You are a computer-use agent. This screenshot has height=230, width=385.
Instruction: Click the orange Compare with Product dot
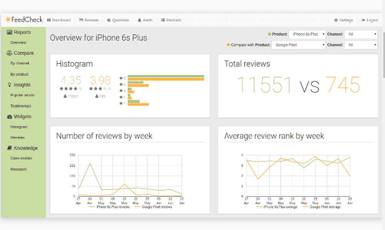tap(228, 45)
